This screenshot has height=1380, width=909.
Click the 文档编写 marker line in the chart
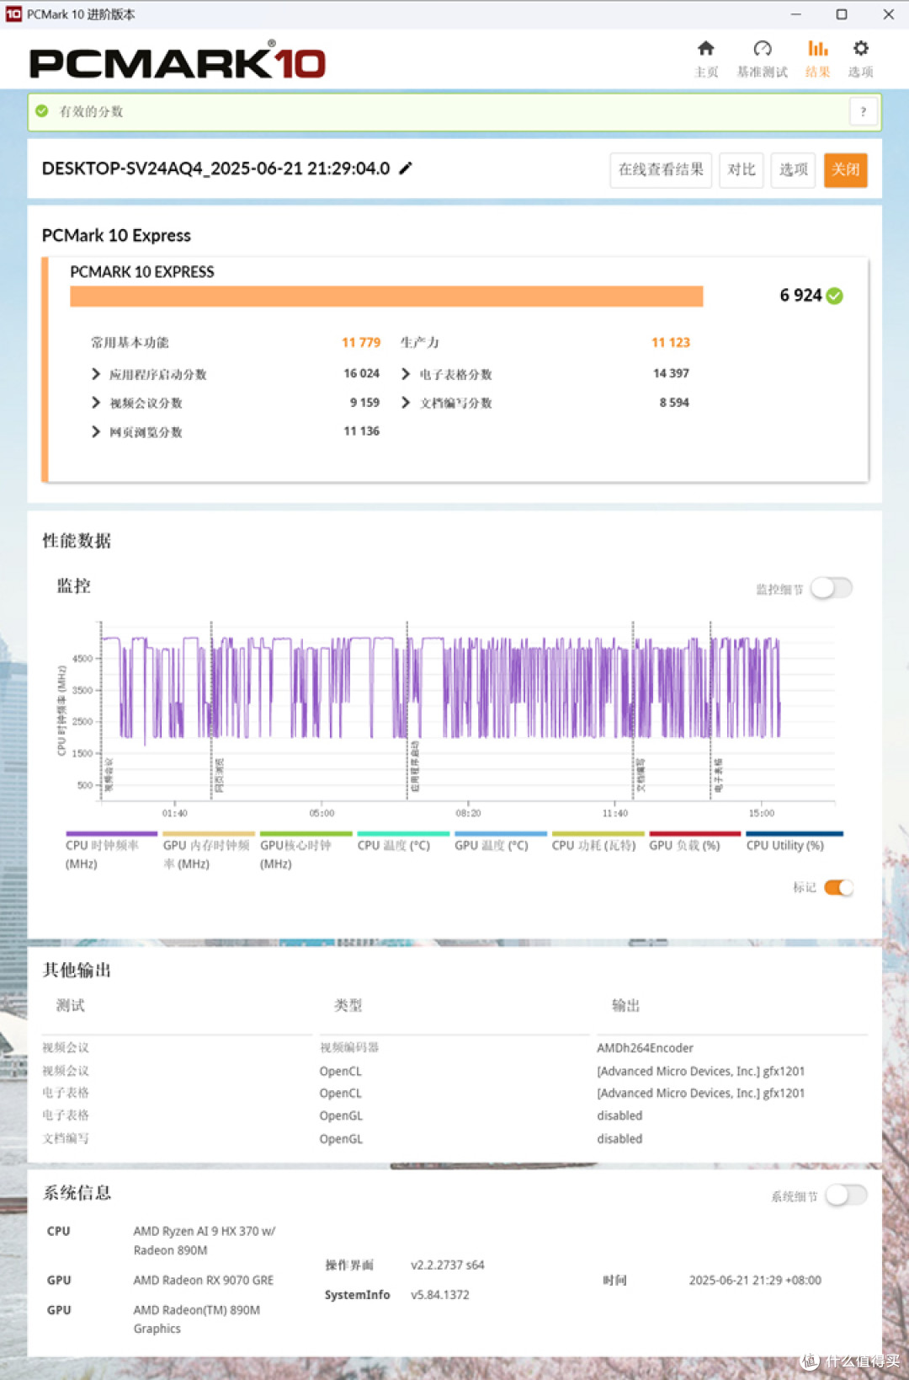[633, 710]
